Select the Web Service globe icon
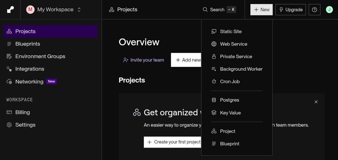This screenshot has width=338, height=160. click(x=214, y=44)
